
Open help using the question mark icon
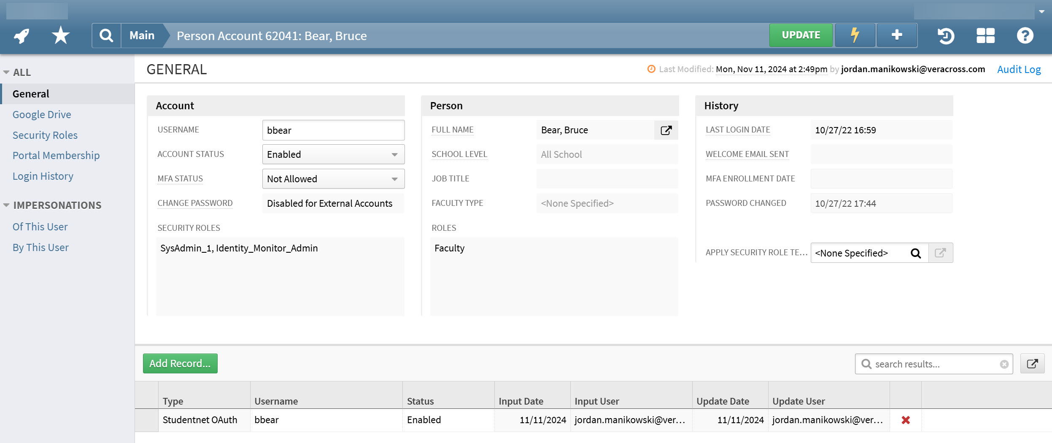[1025, 36]
